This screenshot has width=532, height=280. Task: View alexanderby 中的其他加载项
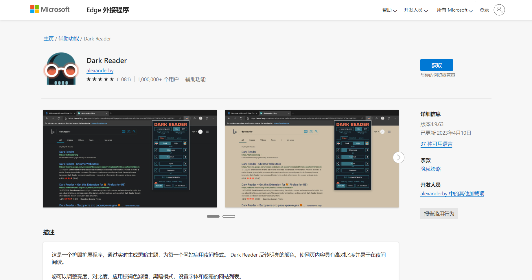pyautogui.click(x=452, y=194)
